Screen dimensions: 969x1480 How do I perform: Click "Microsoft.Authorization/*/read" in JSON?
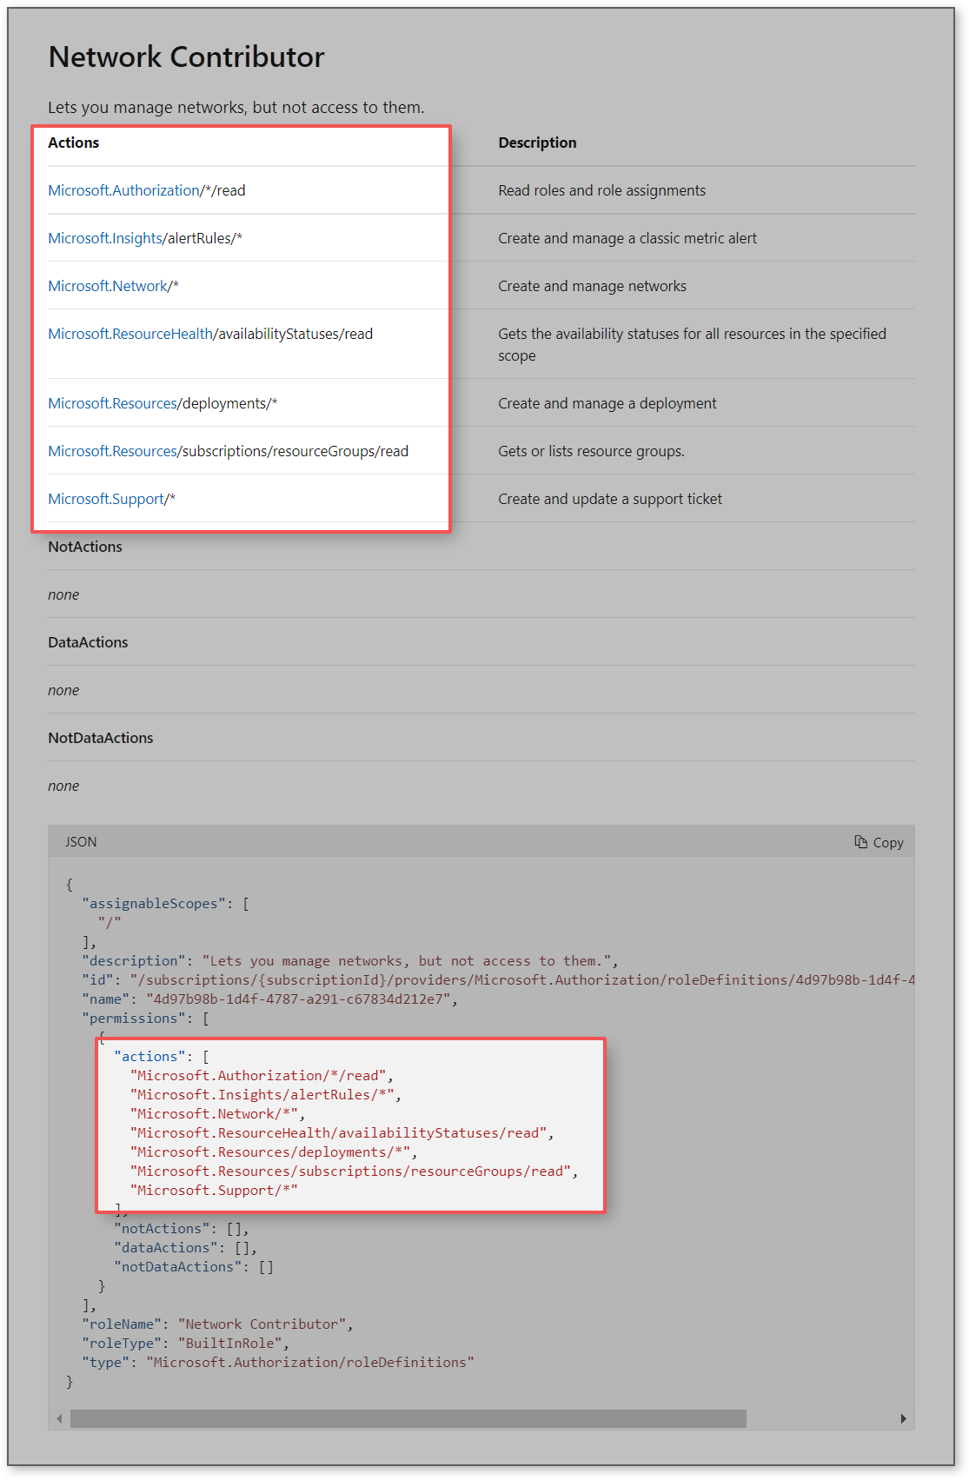tap(258, 1076)
